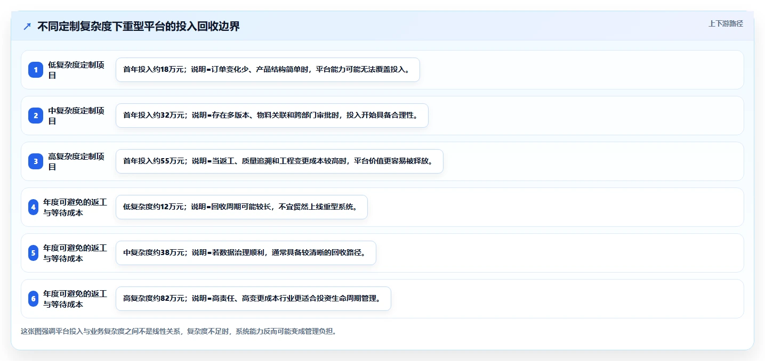Select the 低复杂度定制项目 label
Screen dimensions: 765x361
coord(76,70)
